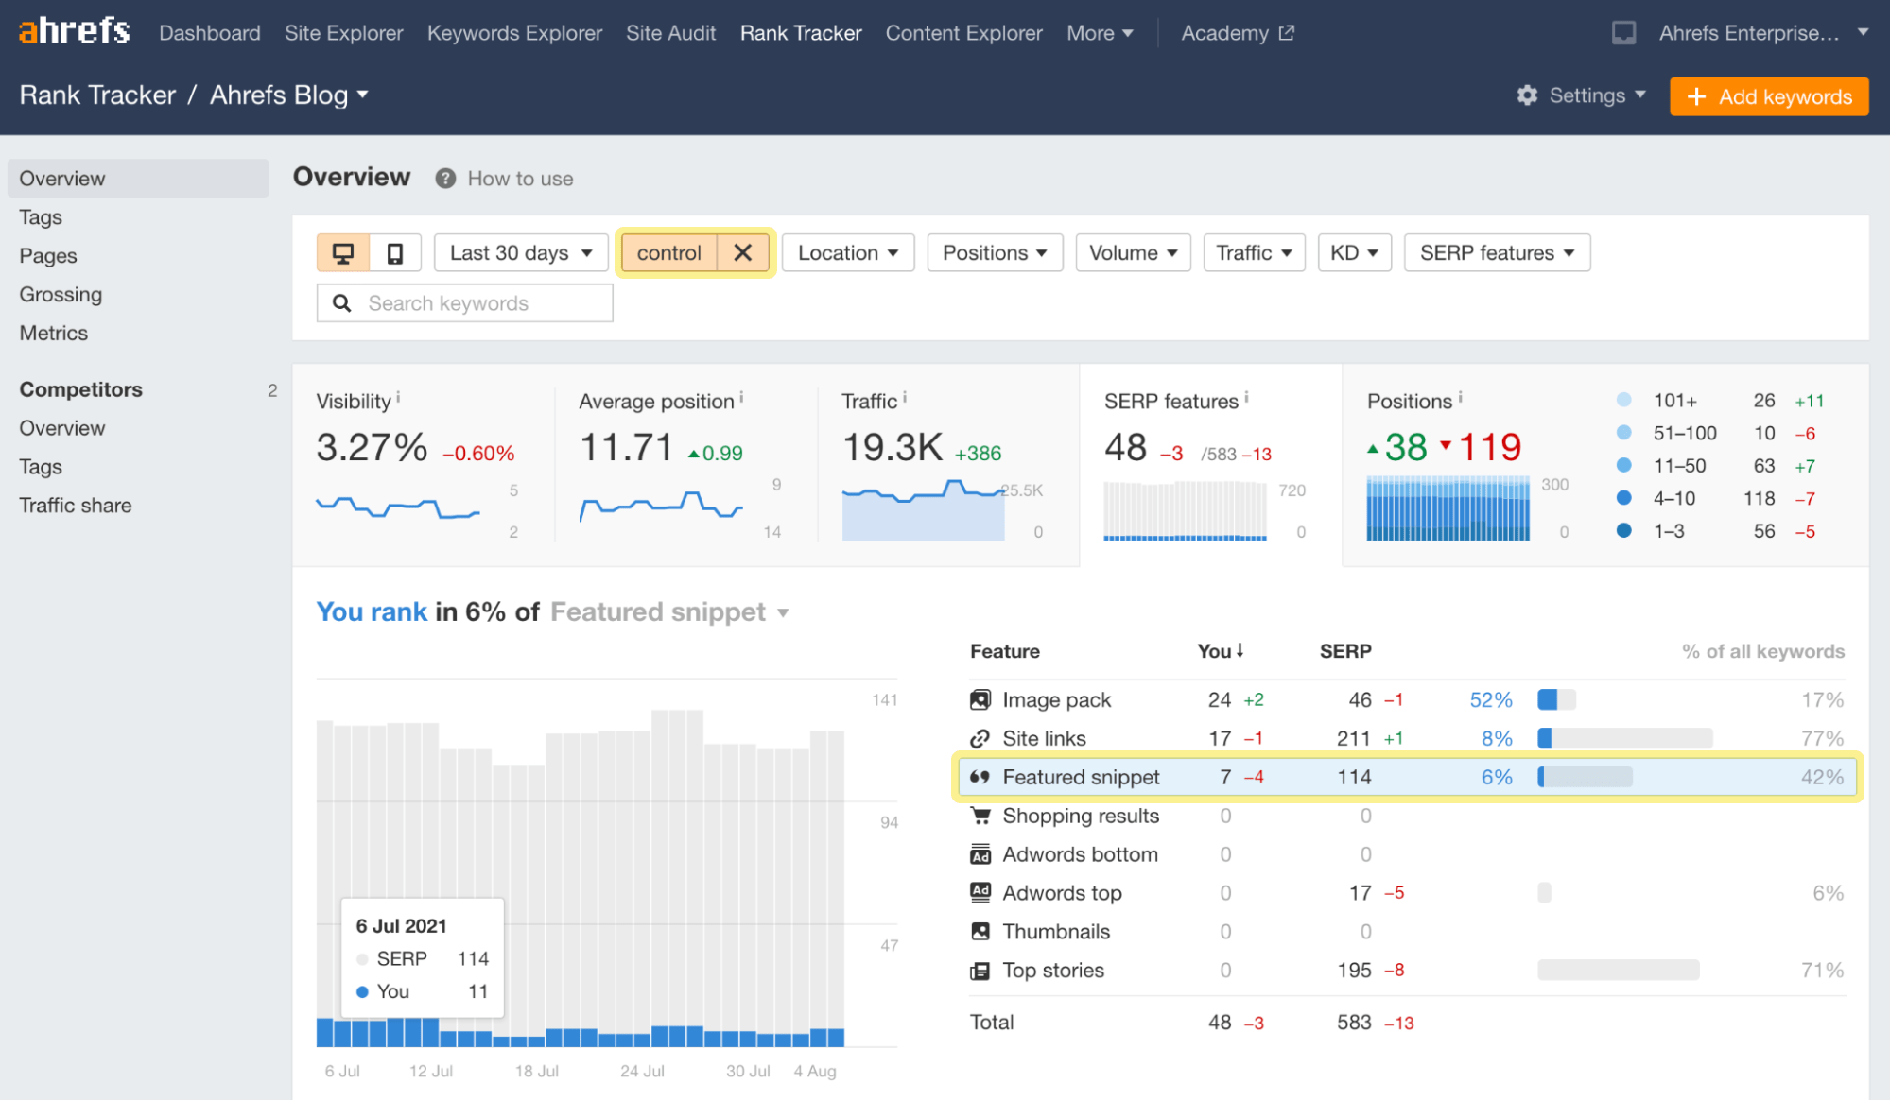Switch to mobile device view

(395, 253)
